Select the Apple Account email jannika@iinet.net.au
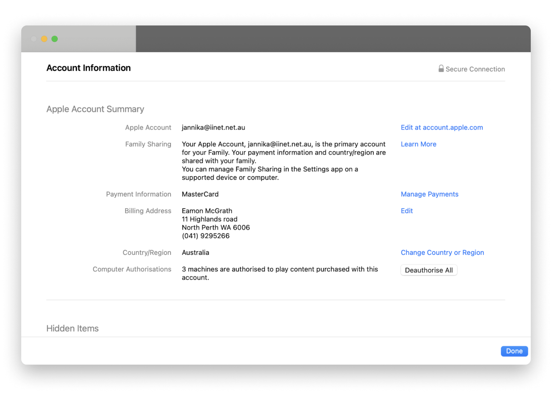This screenshot has width=552, height=393. [x=213, y=128]
